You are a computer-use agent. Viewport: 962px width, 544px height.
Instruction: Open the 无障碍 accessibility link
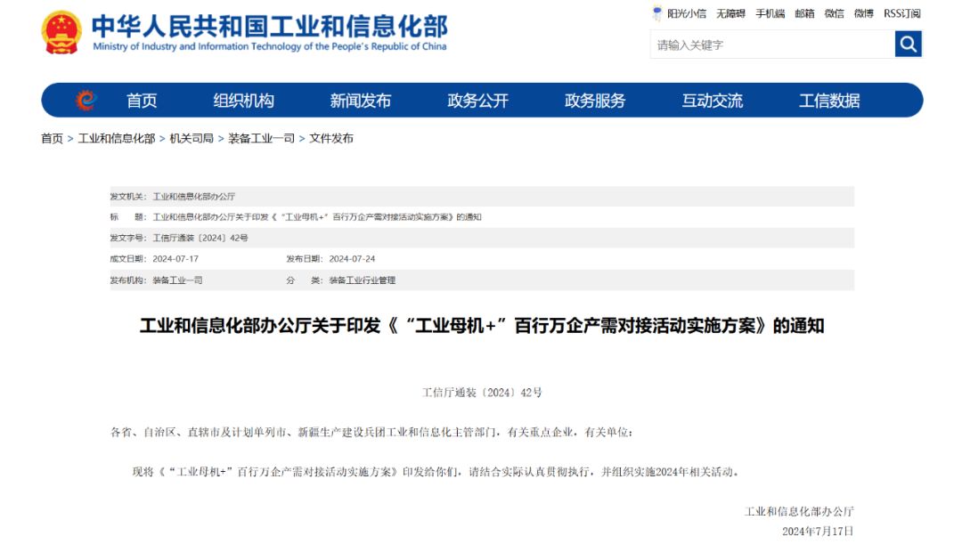coord(730,13)
